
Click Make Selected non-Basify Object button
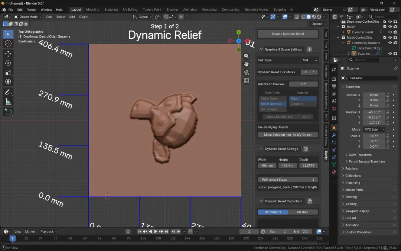pyautogui.click(x=288, y=135)
